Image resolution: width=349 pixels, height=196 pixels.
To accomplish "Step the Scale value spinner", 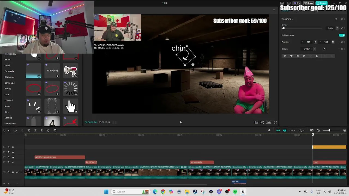I will [337, 28].
